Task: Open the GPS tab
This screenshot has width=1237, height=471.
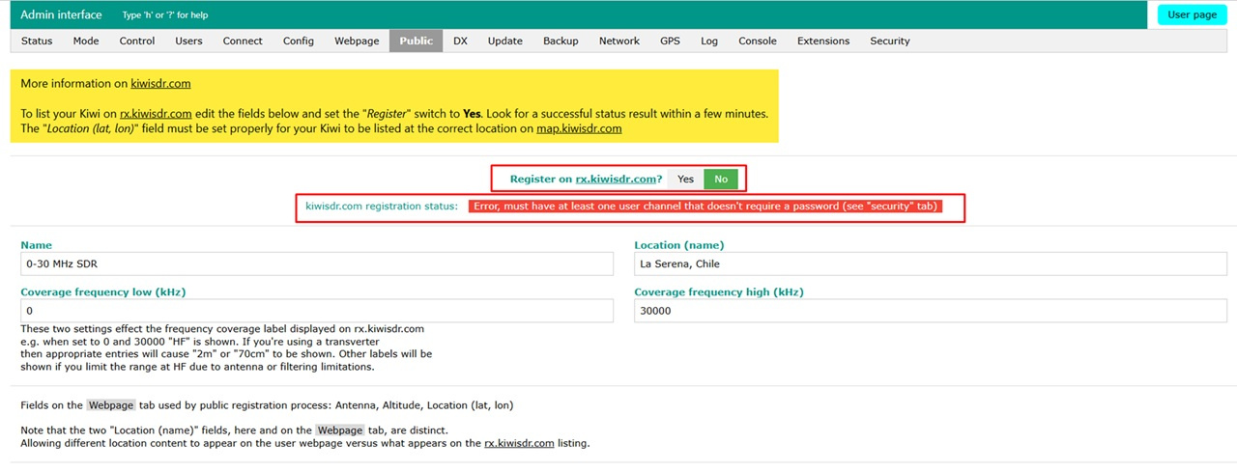Action: (x=670, y=41)
